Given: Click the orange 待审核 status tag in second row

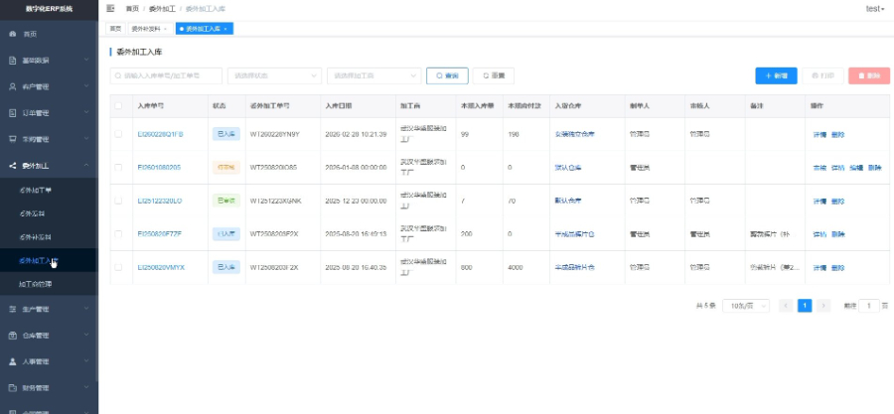Looking at the screenshot, I should click(226, 168).
